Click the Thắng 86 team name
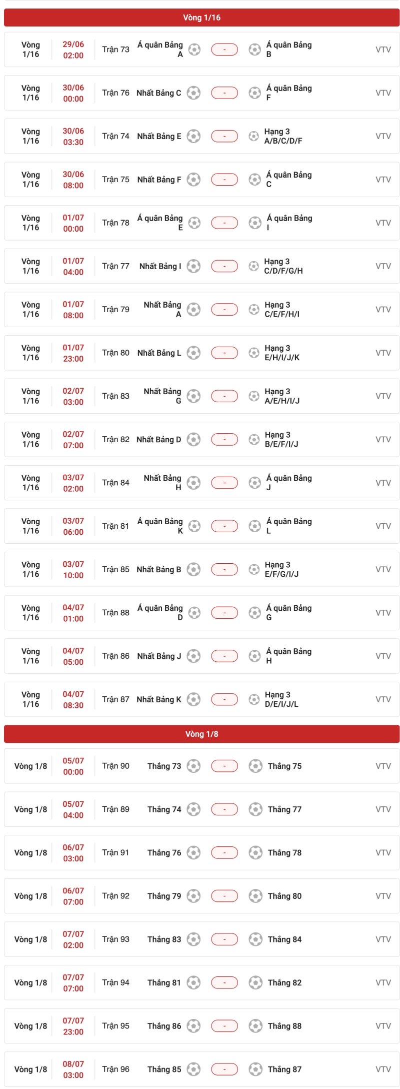 164,1025
